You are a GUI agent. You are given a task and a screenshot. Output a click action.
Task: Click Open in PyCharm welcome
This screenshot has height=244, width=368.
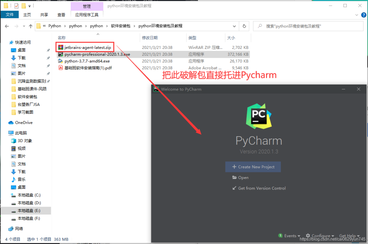240,177
